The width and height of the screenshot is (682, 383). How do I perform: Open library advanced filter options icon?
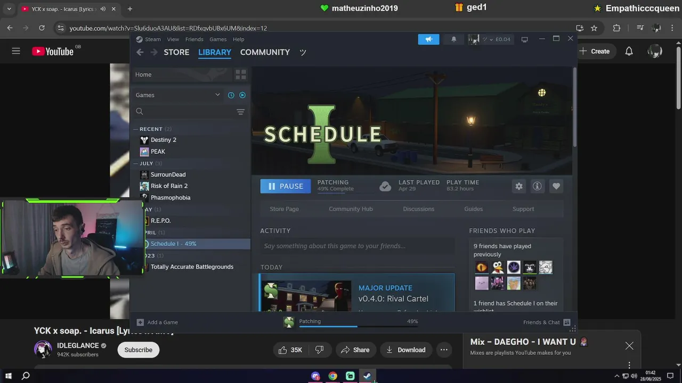click(240, 112)
